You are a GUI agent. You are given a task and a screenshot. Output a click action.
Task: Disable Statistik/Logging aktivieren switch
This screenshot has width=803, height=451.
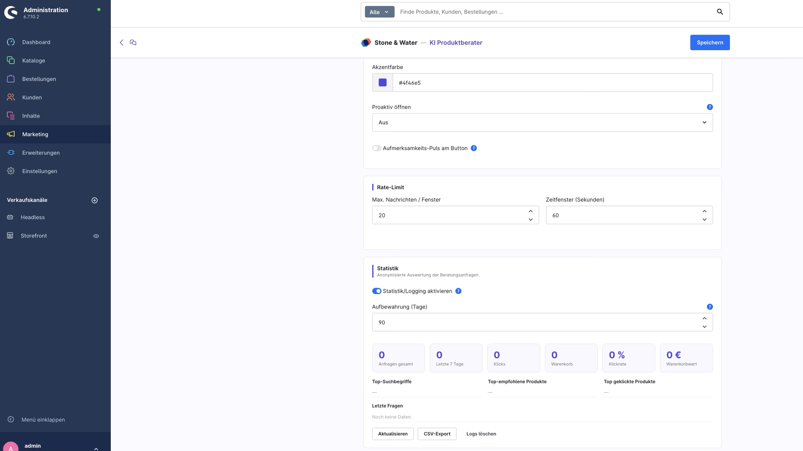point(376,291)
